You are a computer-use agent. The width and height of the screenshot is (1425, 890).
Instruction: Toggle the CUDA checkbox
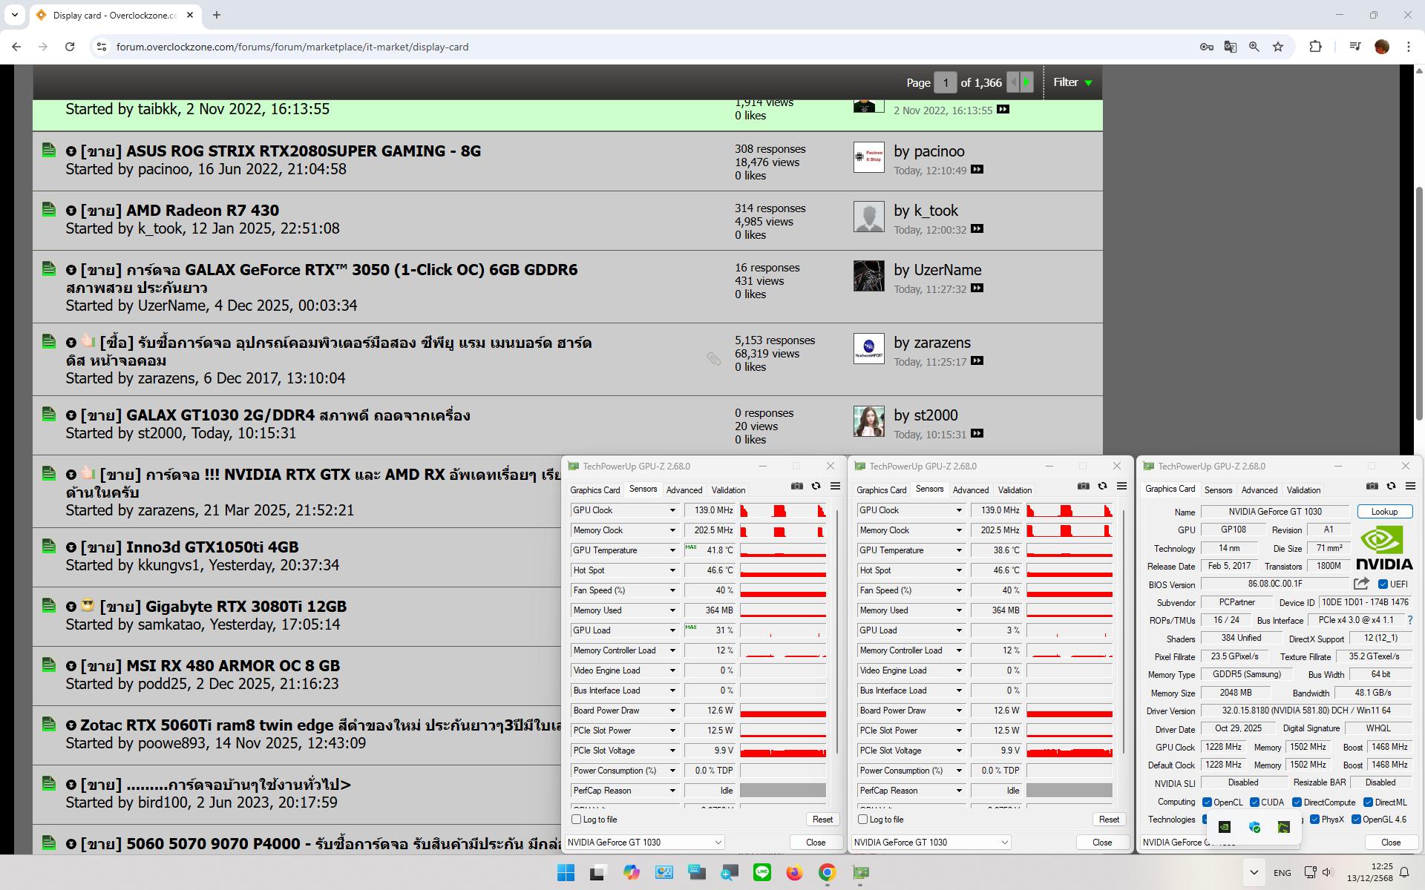point(1254,802)
